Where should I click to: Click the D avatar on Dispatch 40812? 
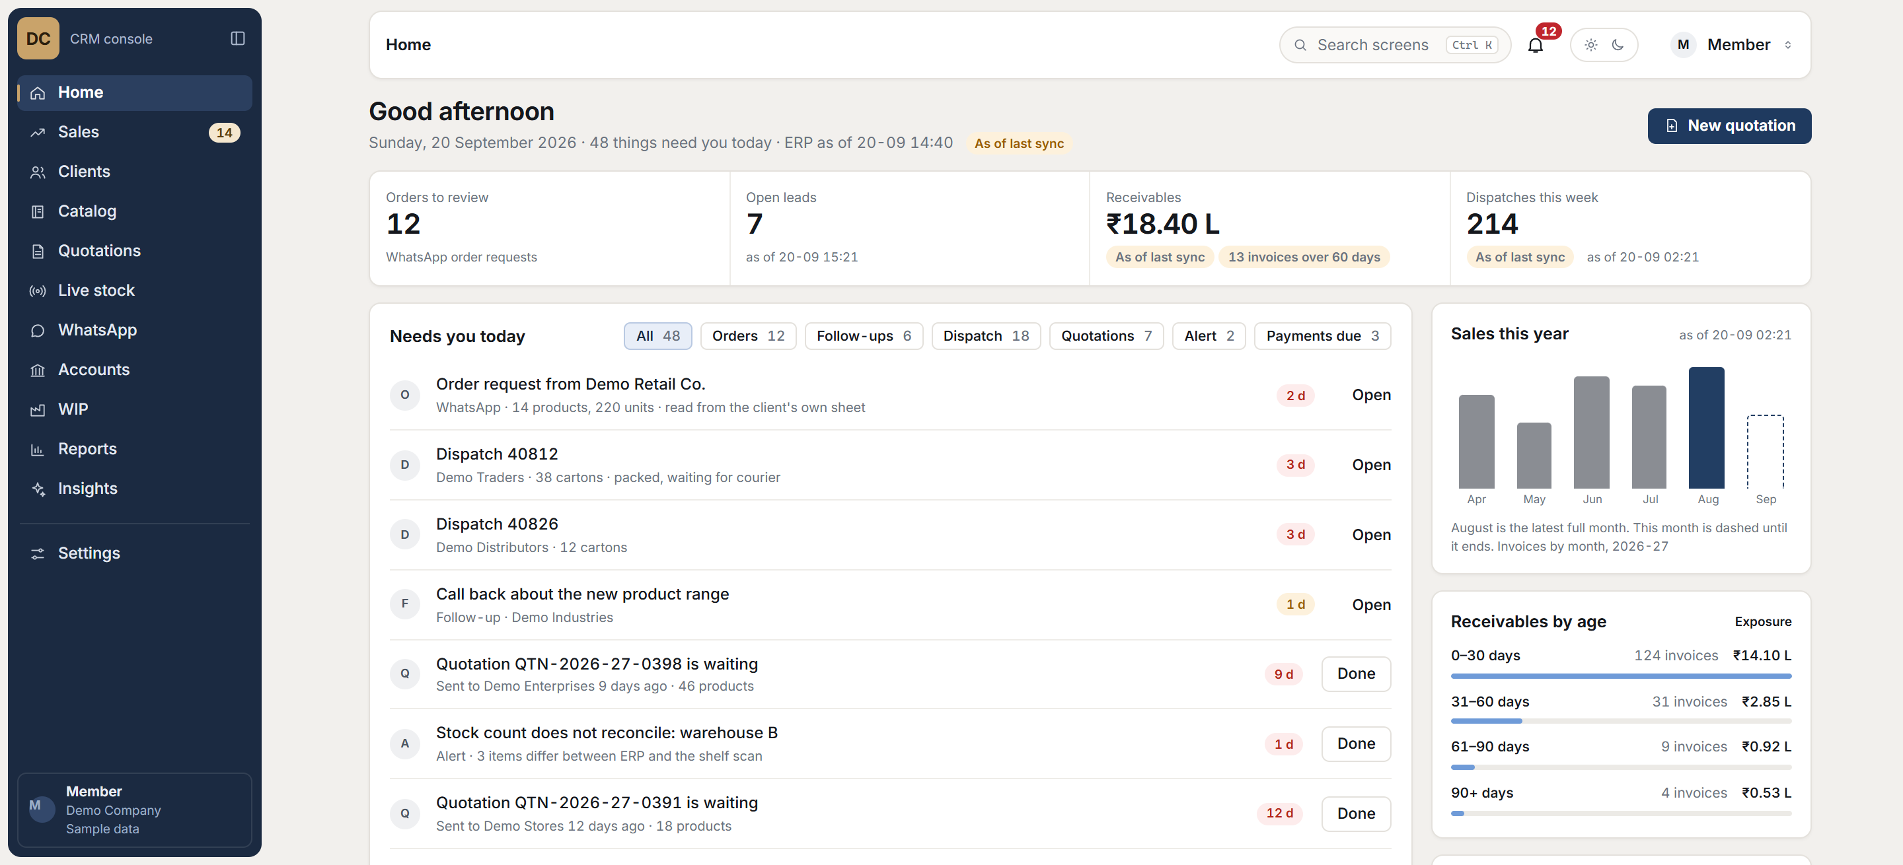pos(405,465)
